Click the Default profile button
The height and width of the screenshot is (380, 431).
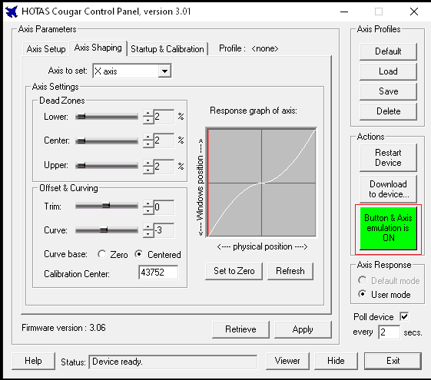[388, 51]
